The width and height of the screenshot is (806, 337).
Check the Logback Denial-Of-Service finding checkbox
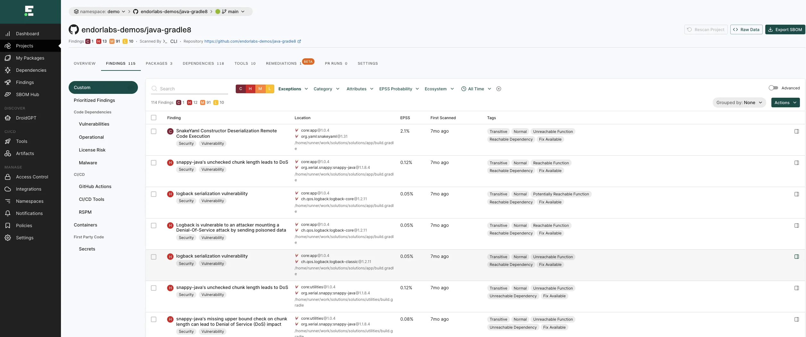click(x=154, y=226)
